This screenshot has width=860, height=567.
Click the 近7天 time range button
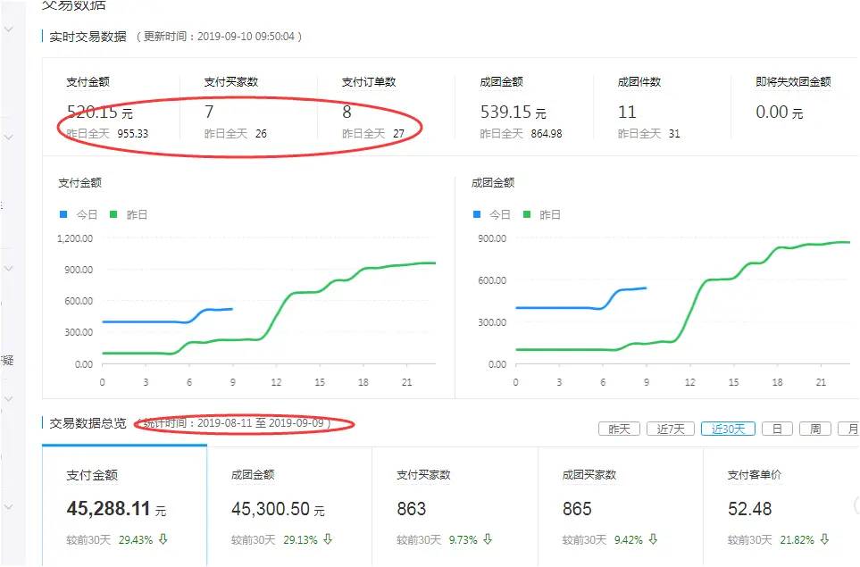coord(670,429)
